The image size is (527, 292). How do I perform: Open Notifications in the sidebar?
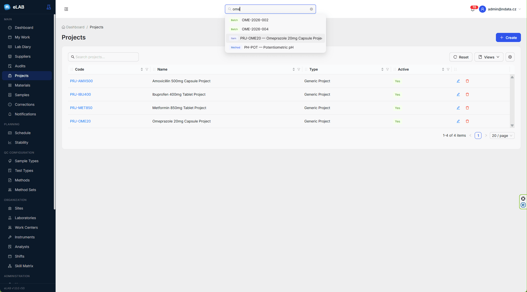point(27,114)
